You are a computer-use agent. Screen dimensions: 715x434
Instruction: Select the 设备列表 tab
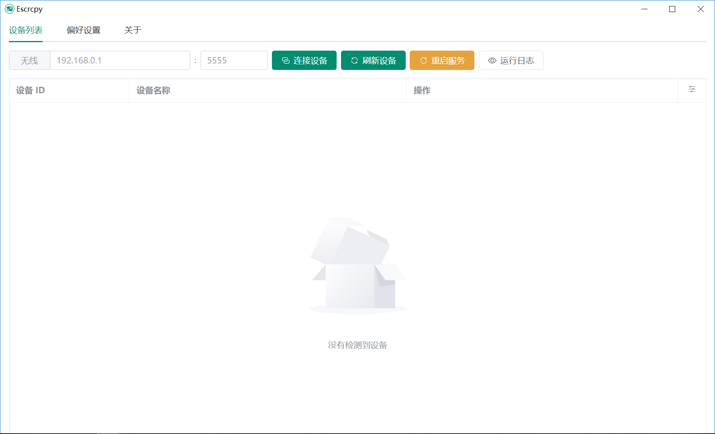click(x=25, y=30)
